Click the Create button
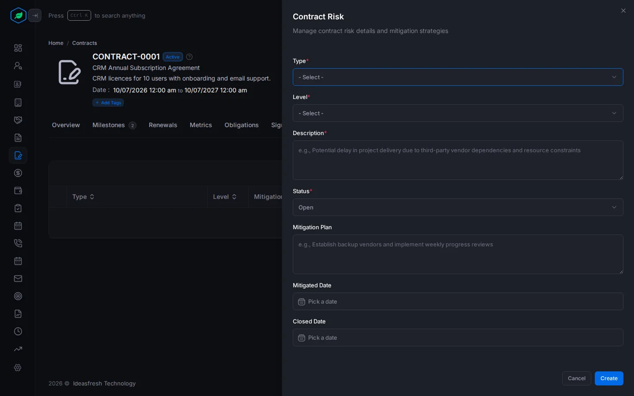The height and width of the screenshot is (396, 634). (609, 378)
